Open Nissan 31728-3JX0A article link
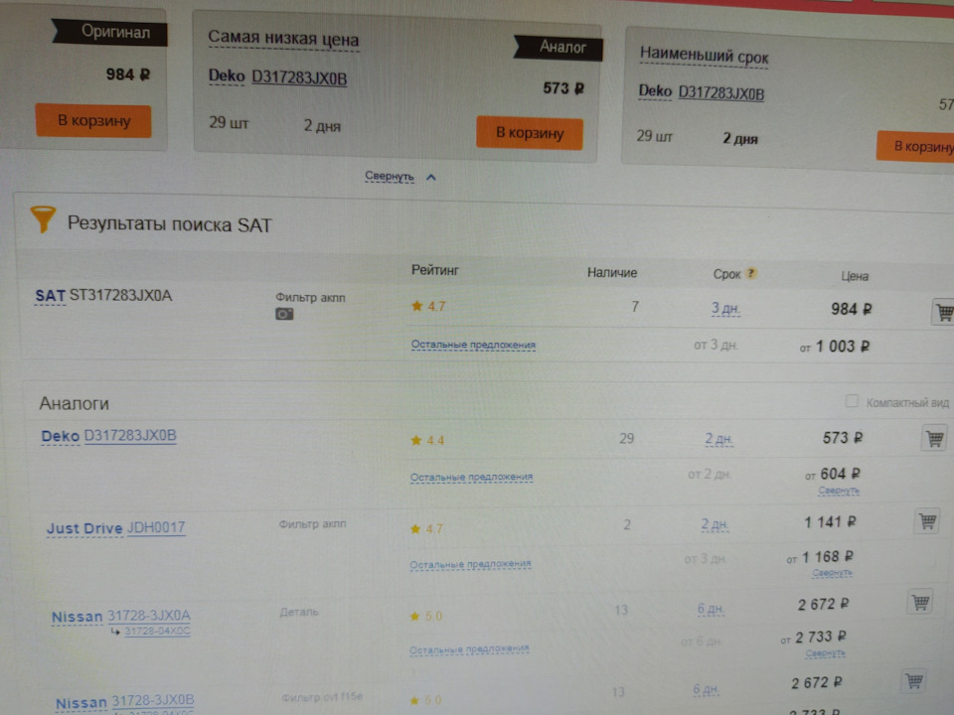Screen dimensions: 954x715 click(x=149, y=616)
